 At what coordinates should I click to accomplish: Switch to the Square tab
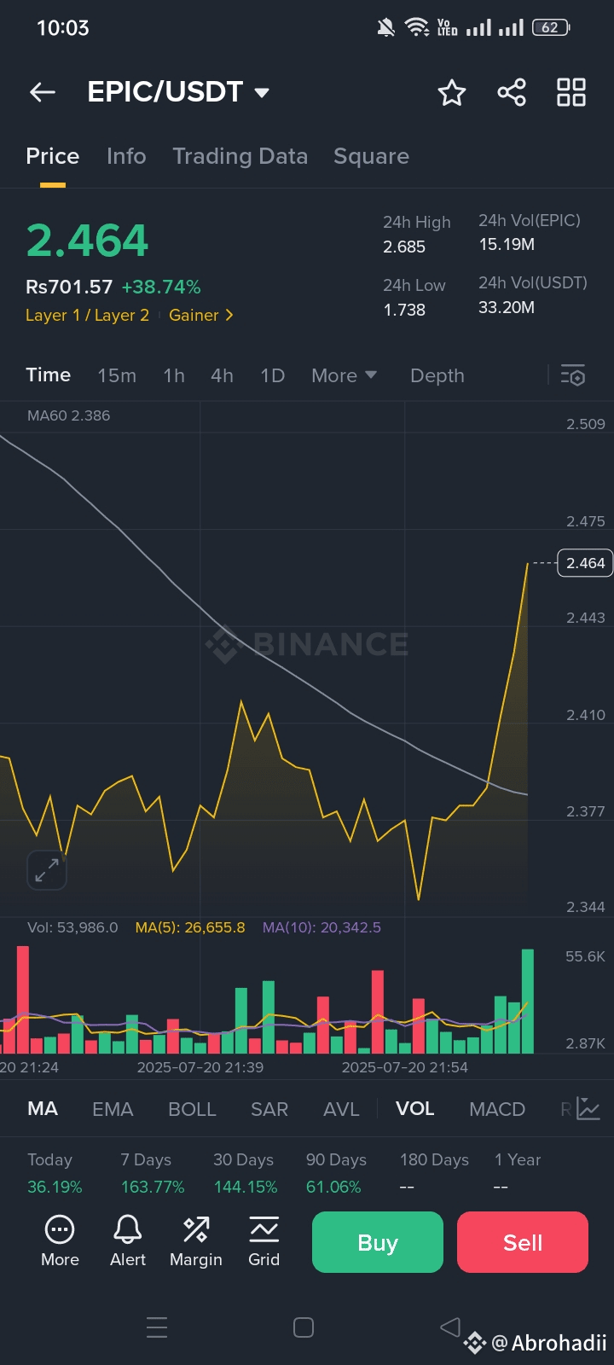(x=371, y=157)
